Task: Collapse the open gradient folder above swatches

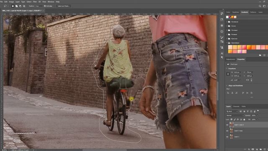Action: (227, 43)
